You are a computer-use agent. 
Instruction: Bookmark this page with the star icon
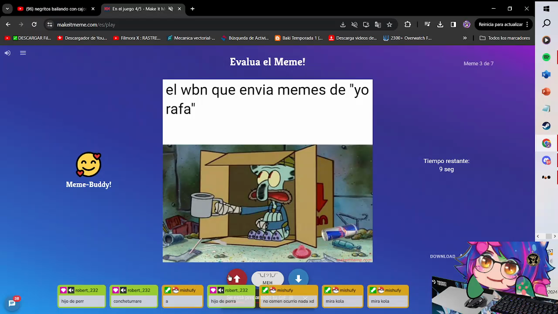click(x=389, y=24)
